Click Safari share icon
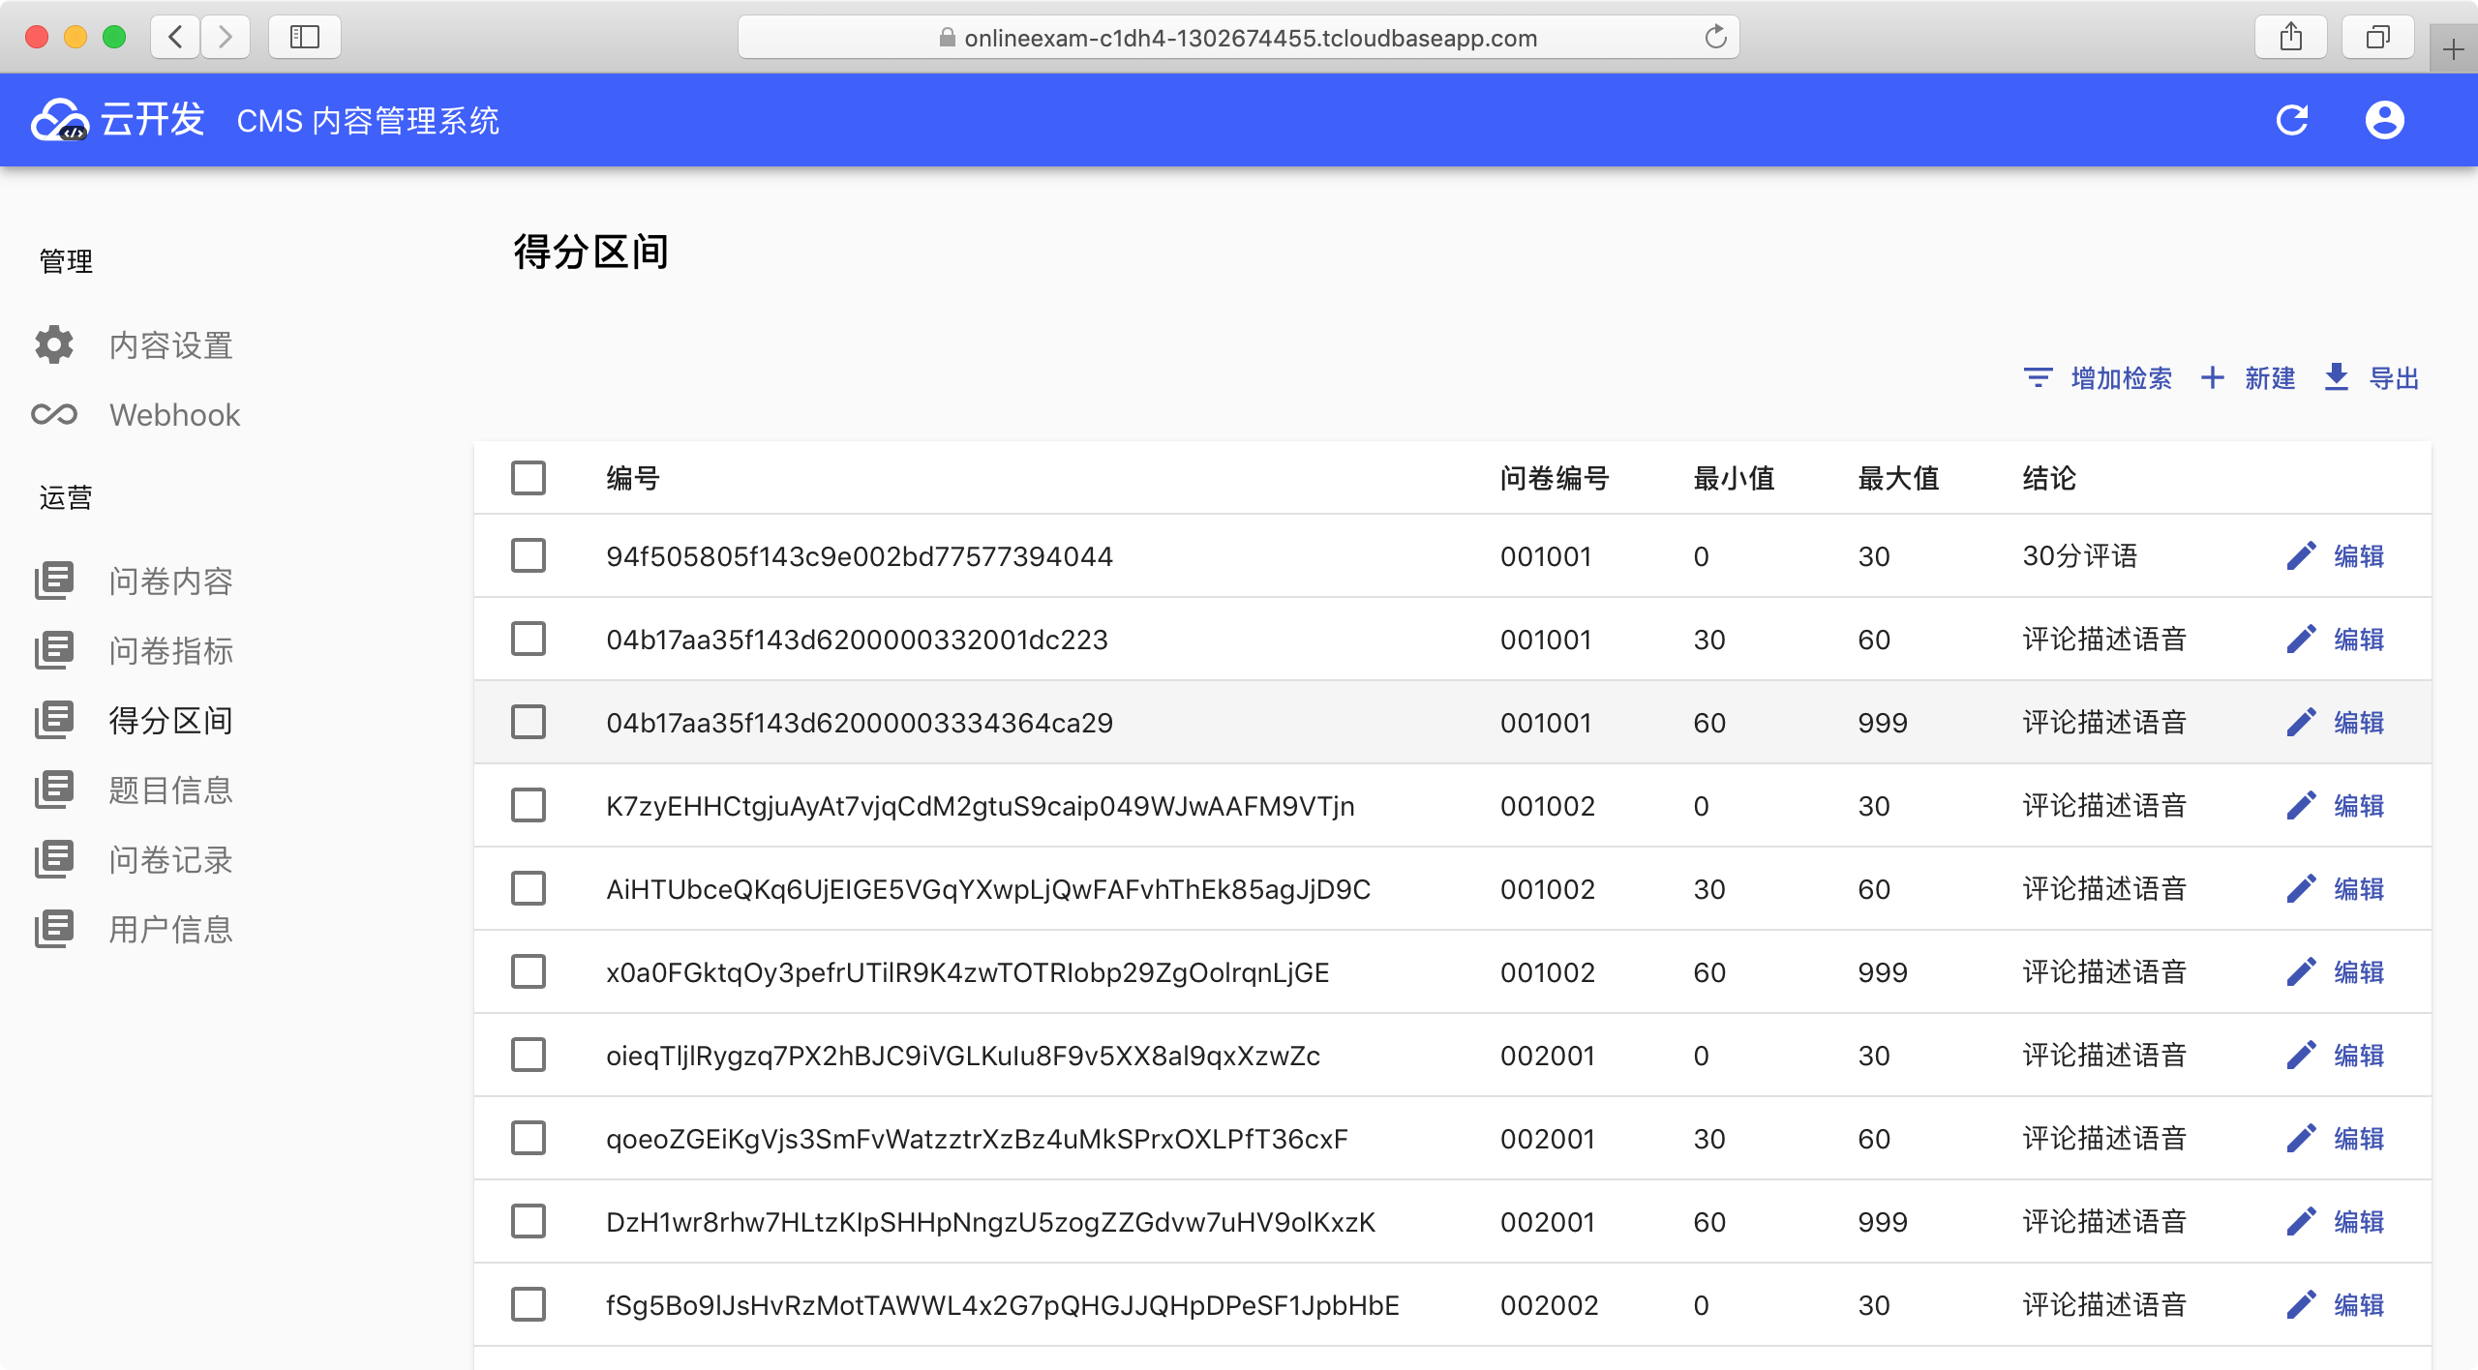Image resolution: width=2478 pixels, height=1370 pixels. [2290, 38]
